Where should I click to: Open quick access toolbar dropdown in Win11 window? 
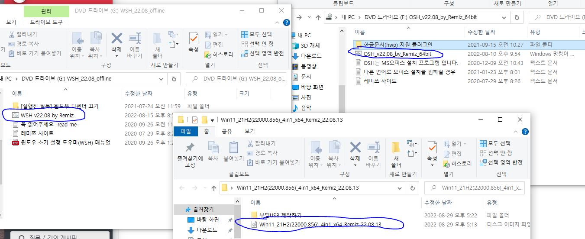click(x=213, y=120)
